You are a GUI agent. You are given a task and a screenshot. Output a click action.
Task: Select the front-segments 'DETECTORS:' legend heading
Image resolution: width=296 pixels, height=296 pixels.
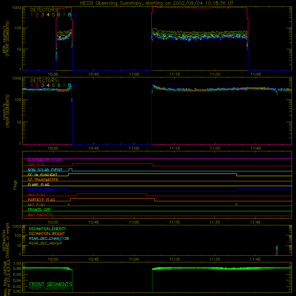click(x=44, y=10)
